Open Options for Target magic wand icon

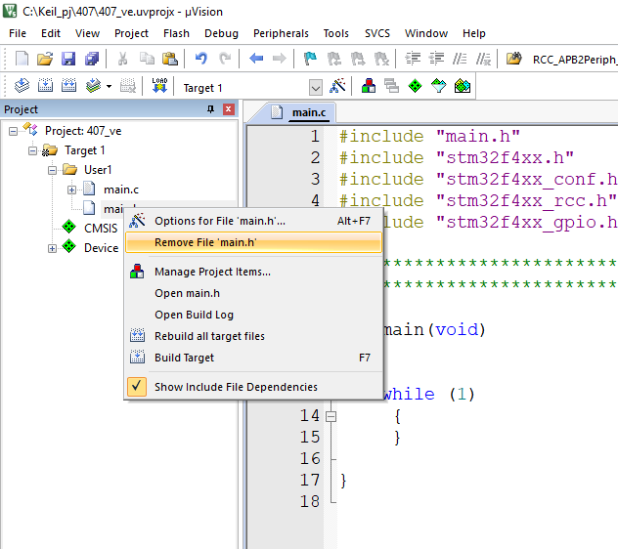point(337,85)
